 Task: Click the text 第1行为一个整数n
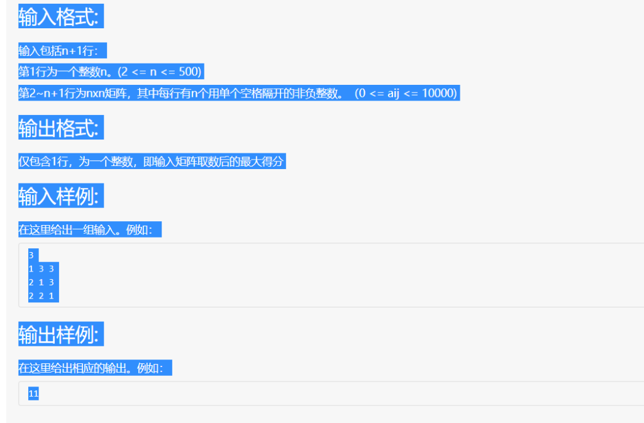point(65,72)
